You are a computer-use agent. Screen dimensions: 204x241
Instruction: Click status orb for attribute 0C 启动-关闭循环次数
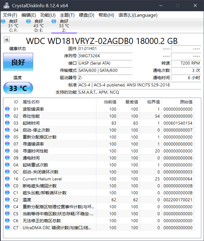click(x=7, y=172)
